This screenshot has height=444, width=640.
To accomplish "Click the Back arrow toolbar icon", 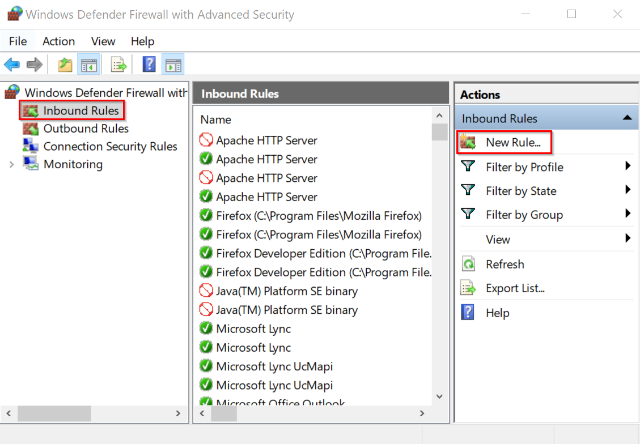I will 12,65.
